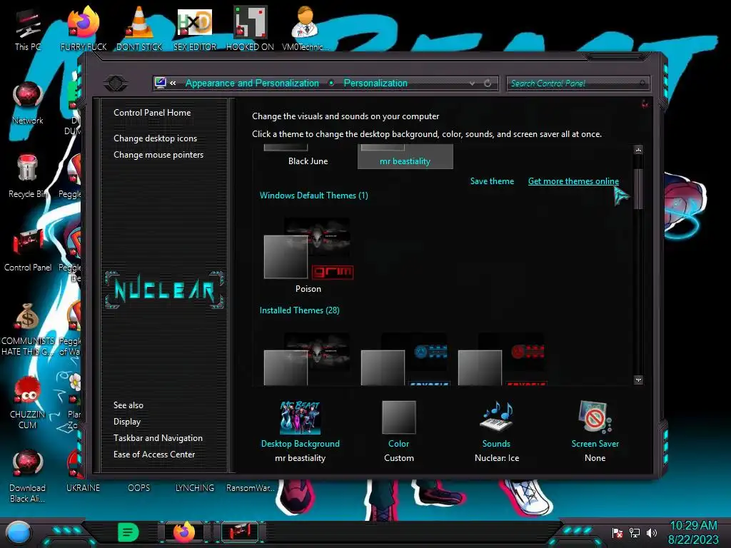Open the LYNCHING desktop item
The width and height of the screenshot is (731, 548).
point(195,488)
